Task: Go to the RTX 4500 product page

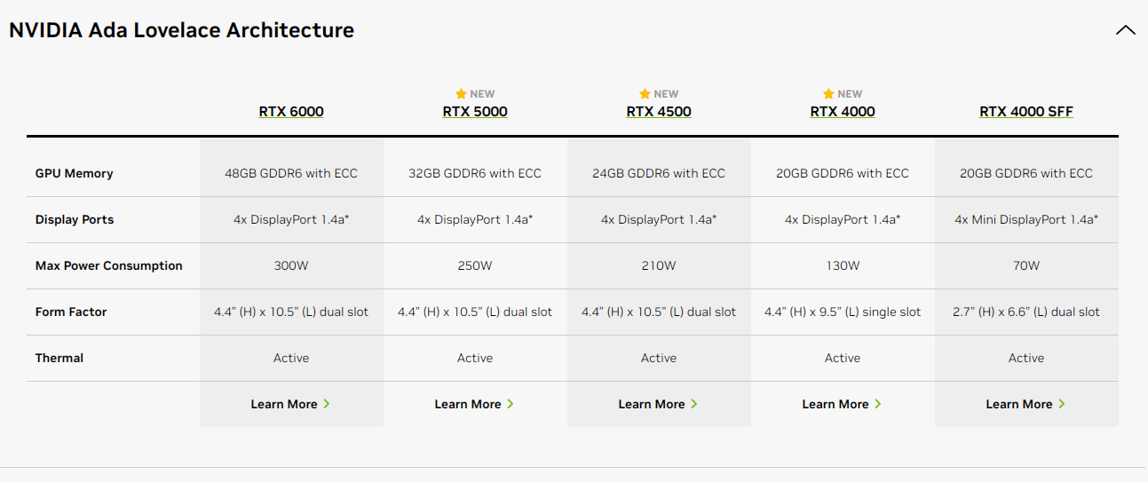Action: (659, 112)
